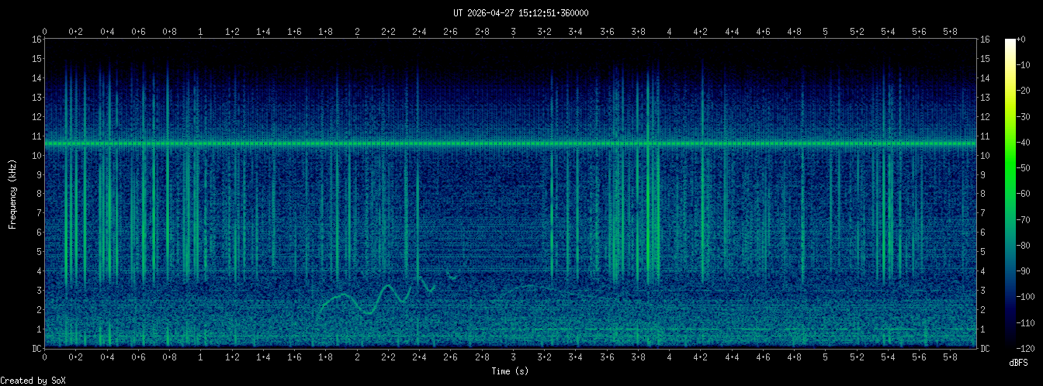Select the 'Time (s)' axis label
Screen dimensions: 1043x386
tap(511, 371)
